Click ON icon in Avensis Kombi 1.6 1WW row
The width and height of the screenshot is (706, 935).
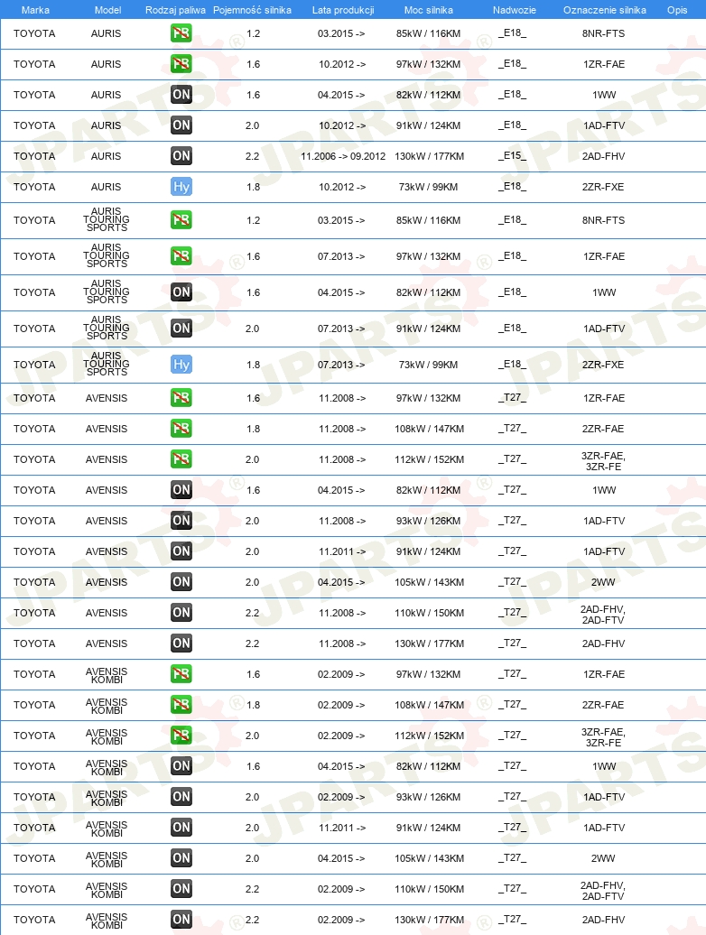[181, 766]
